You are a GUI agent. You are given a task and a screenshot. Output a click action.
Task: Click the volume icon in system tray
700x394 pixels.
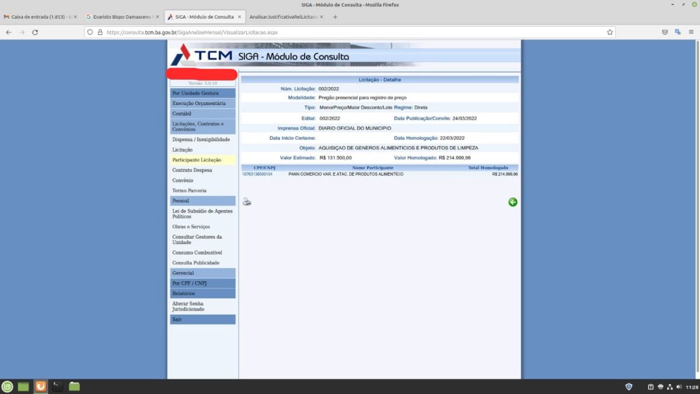[x=679, y=386]
